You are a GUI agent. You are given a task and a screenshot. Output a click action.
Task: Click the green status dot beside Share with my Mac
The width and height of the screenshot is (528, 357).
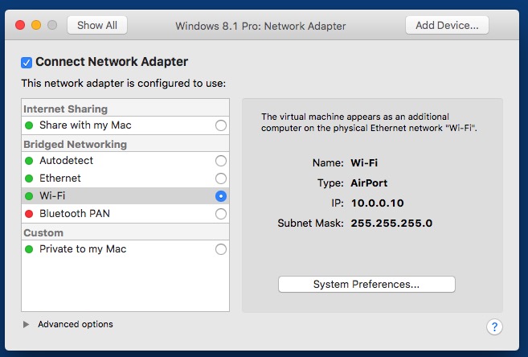[29, 125]
